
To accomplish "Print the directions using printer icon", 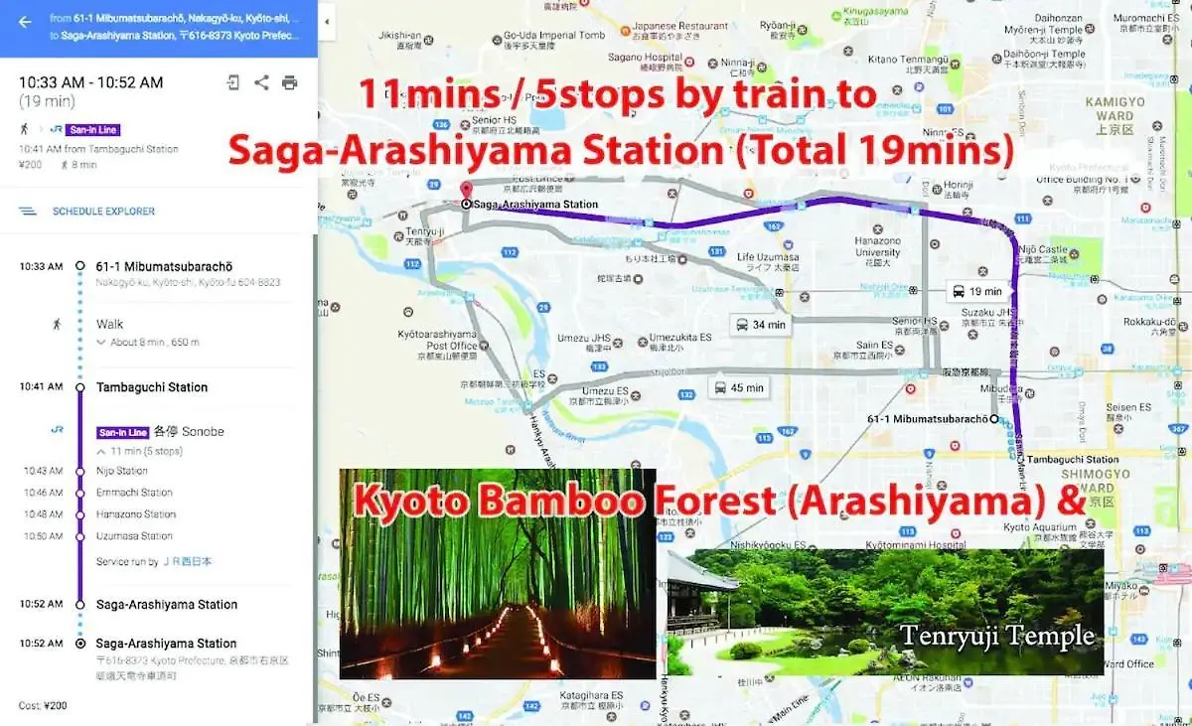I will click(x=289, y=82).
